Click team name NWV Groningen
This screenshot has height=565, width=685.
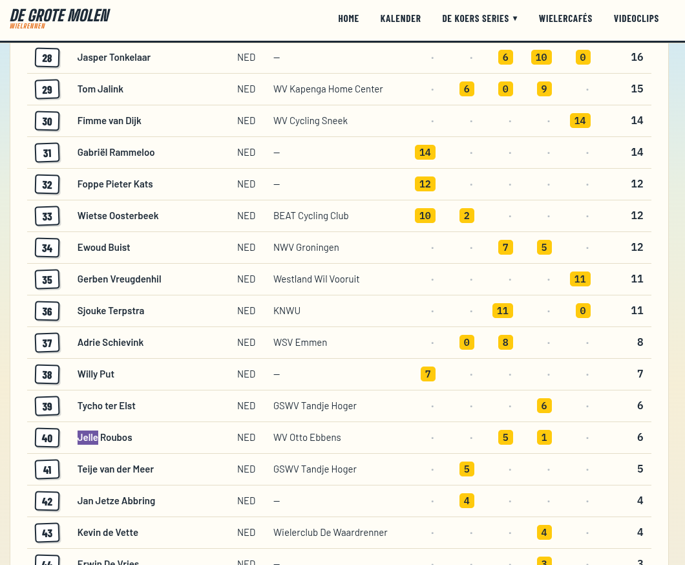(306, 248)
